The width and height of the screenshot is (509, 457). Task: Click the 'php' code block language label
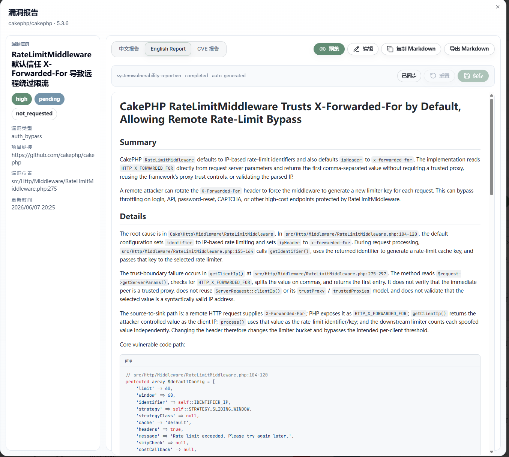tap(129, 361)
